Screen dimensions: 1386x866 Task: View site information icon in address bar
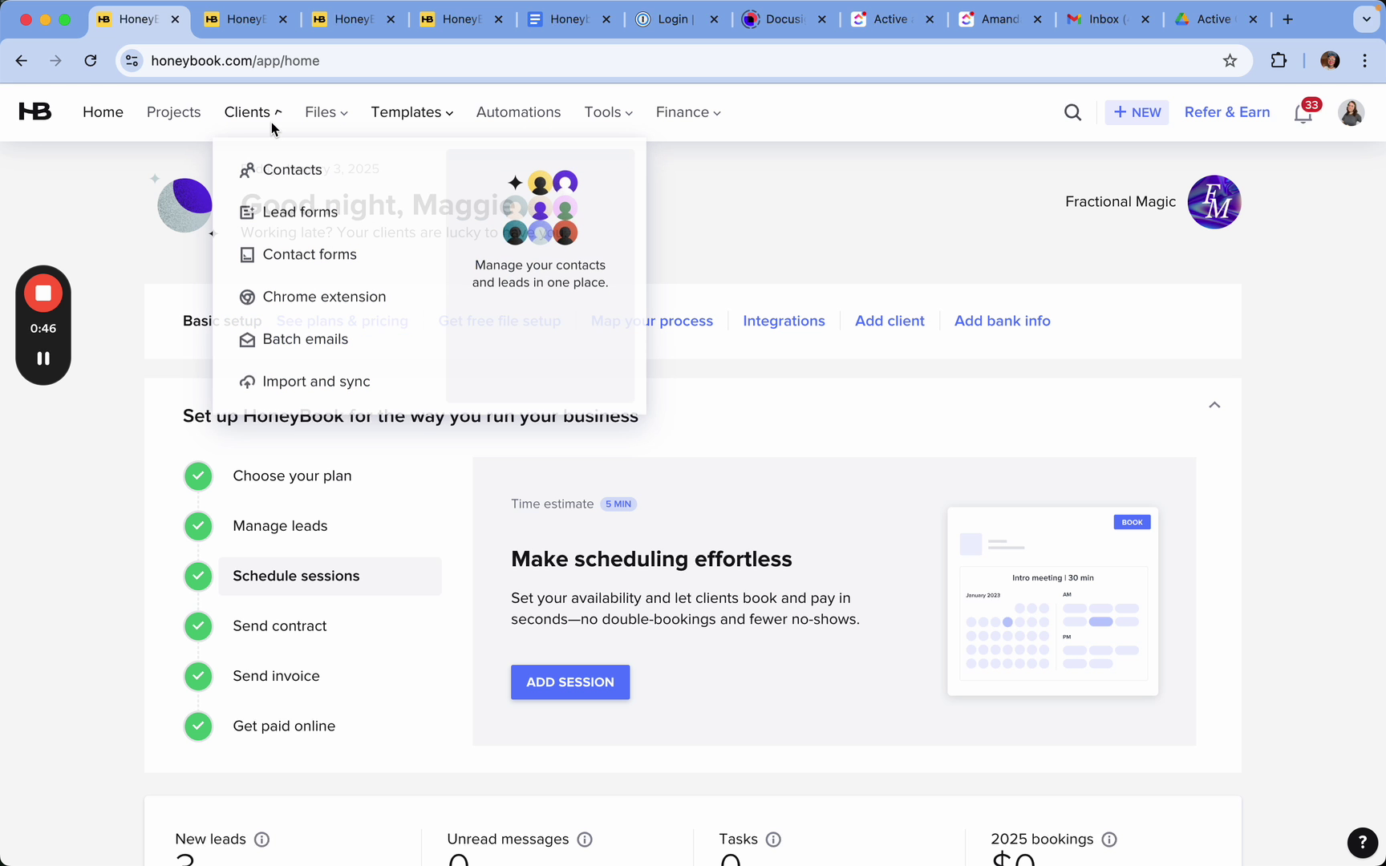coord(132,61)
